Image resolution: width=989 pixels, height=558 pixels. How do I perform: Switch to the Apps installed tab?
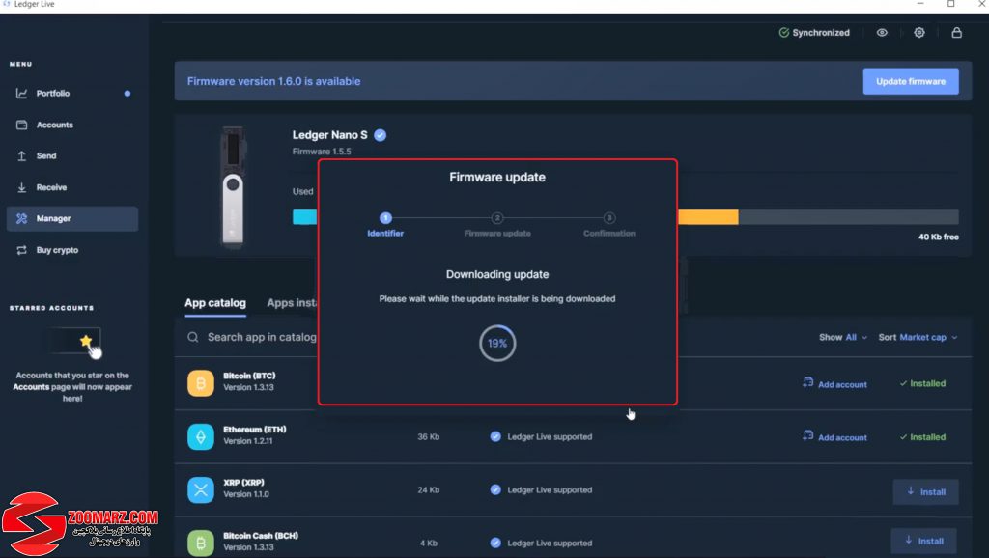292,303
